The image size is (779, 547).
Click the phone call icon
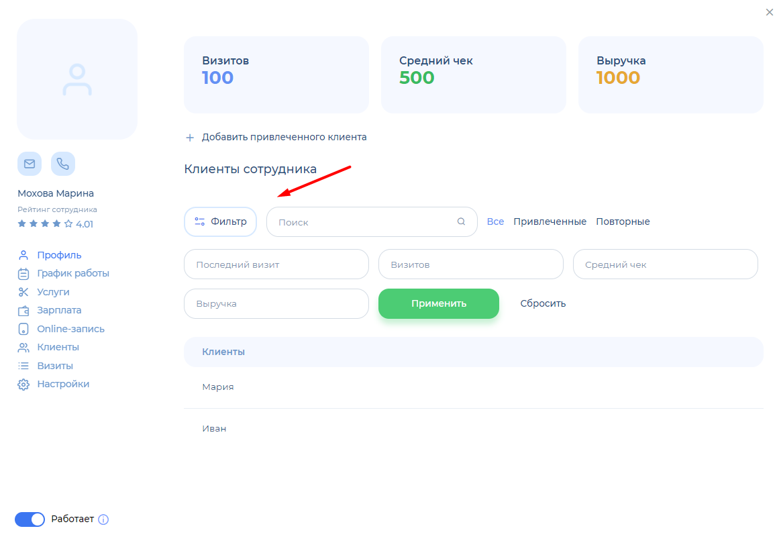[x=63, y=164]
